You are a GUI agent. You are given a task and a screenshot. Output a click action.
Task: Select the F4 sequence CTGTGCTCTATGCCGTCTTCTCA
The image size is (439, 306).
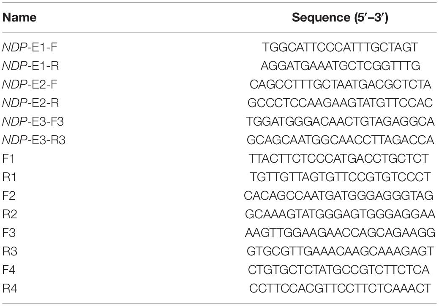click(x=338, y=270)
